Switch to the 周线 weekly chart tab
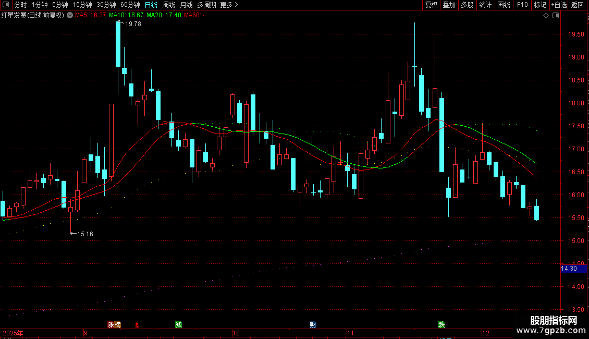 coord(169,5)
